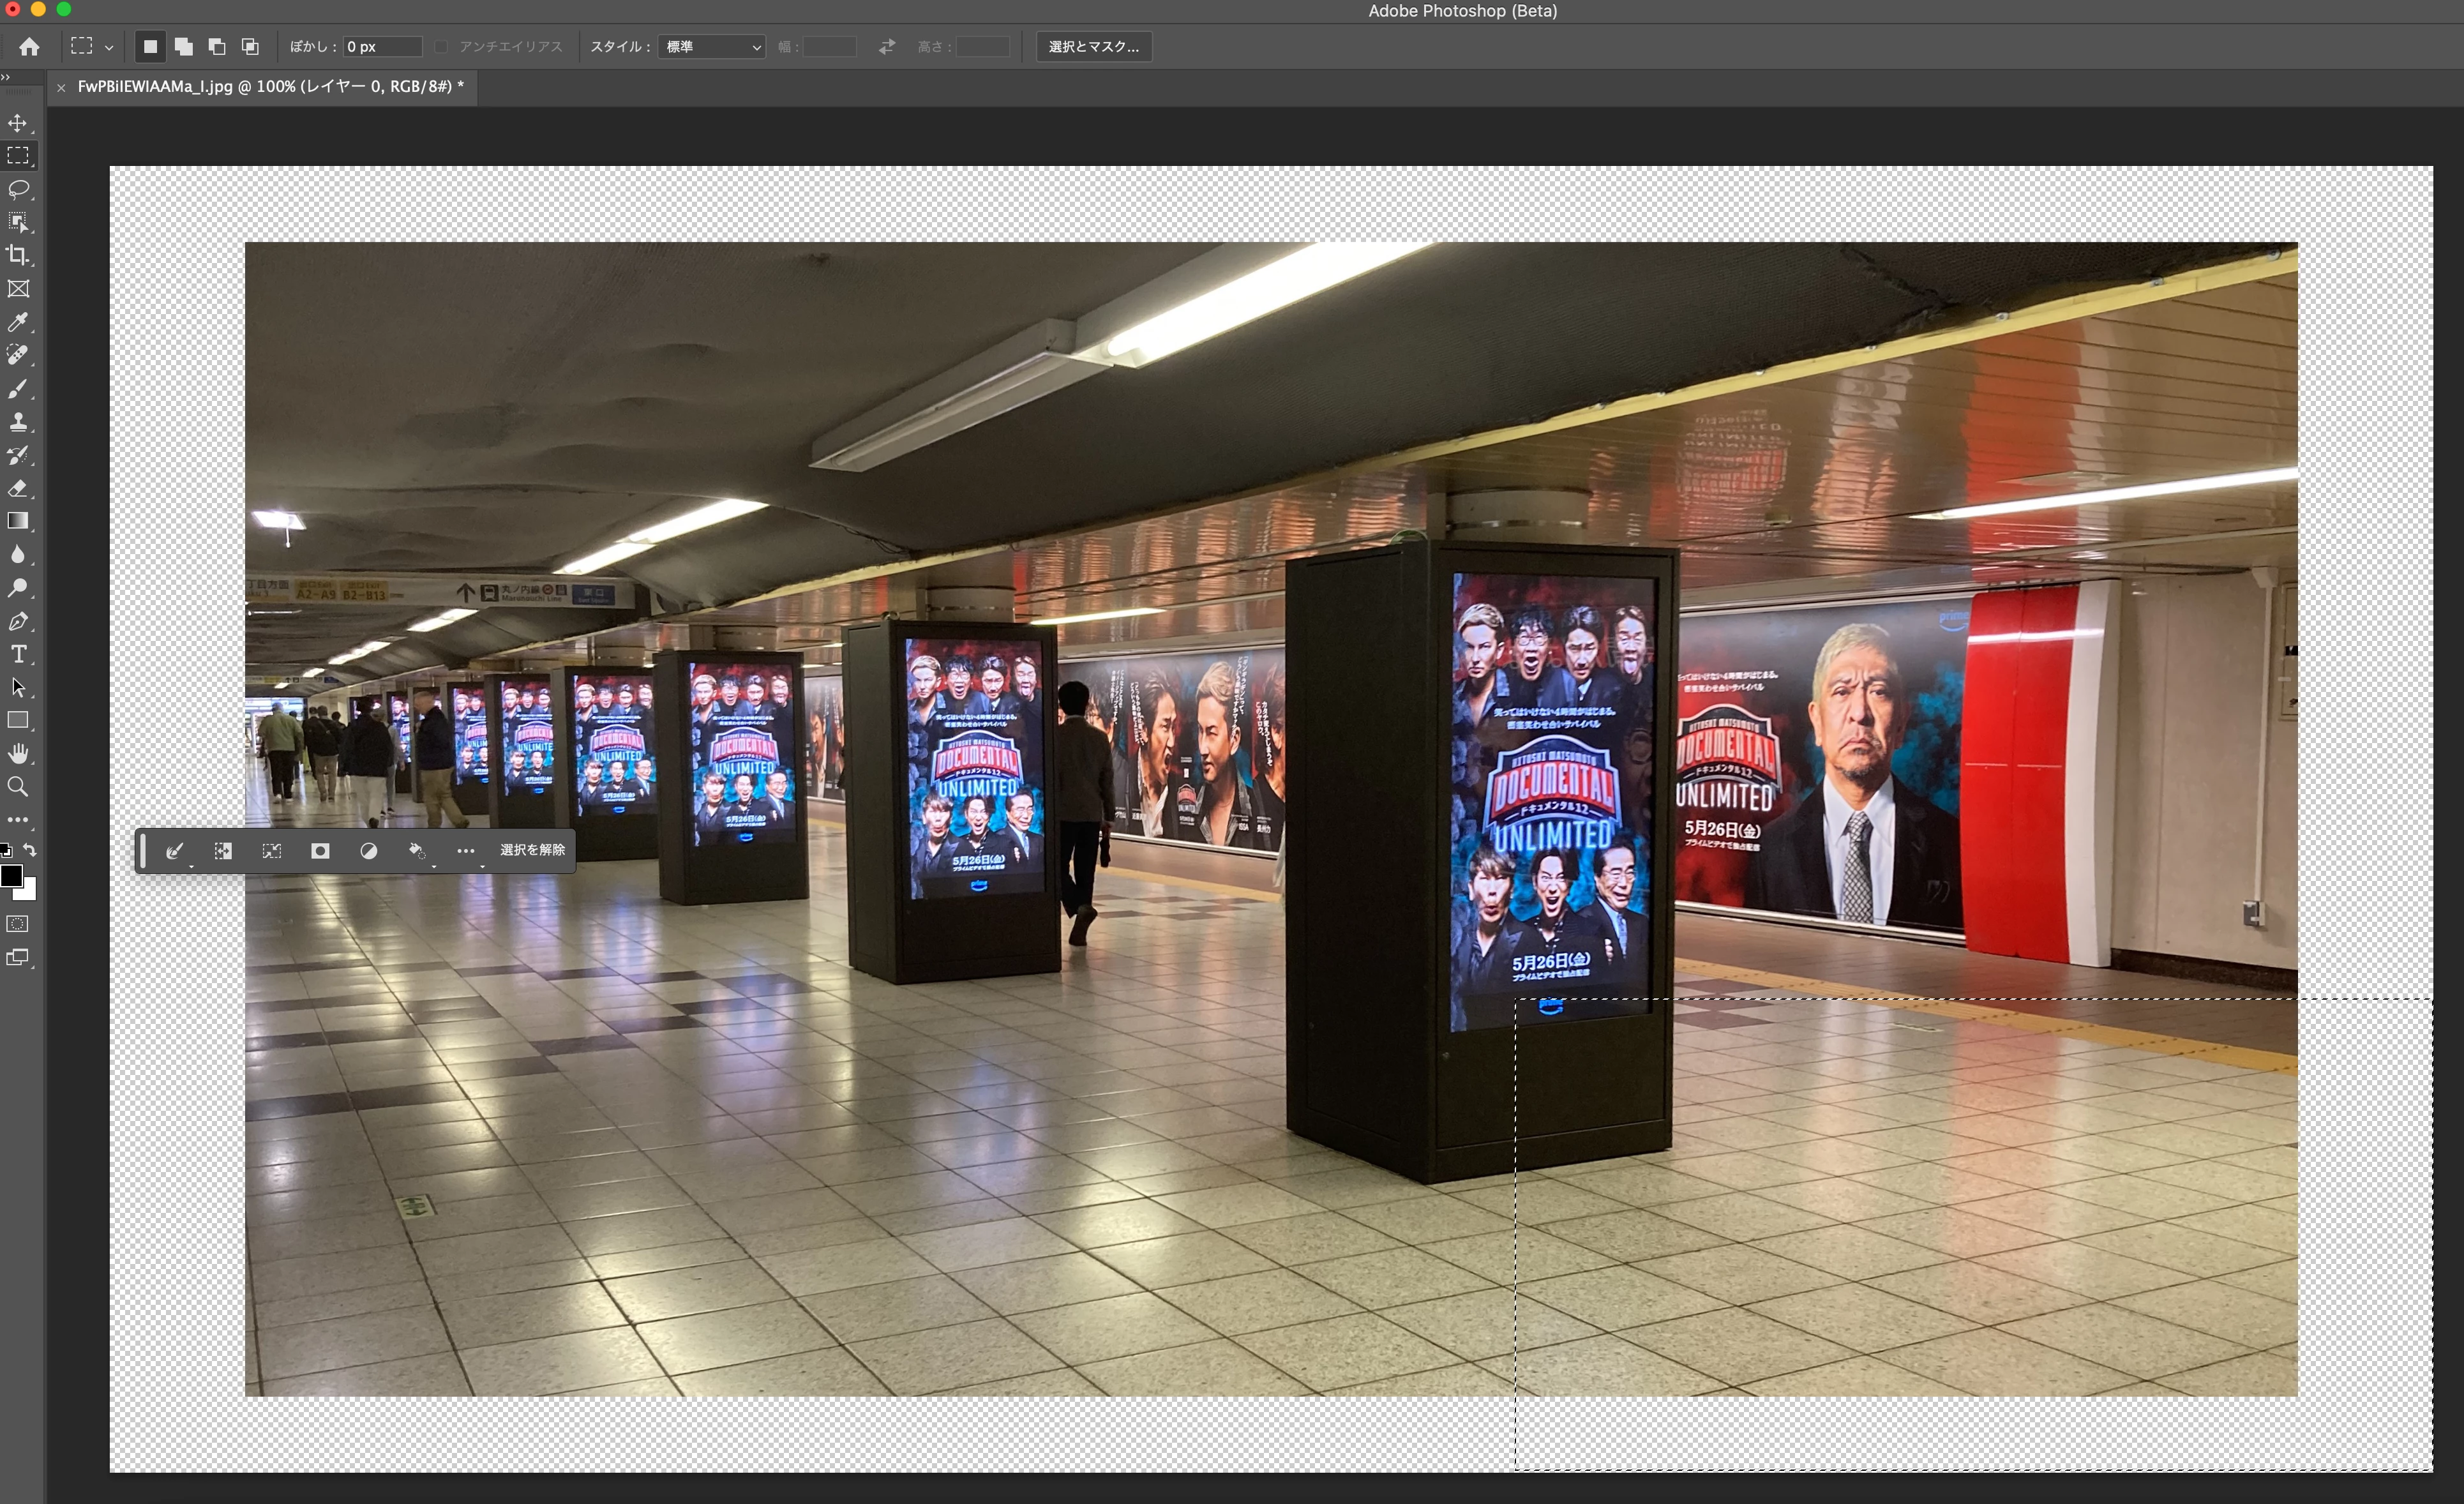Choose Subtract from selection mode
This screenshot has height=1504, width=2464.
[x=216, y=46]
